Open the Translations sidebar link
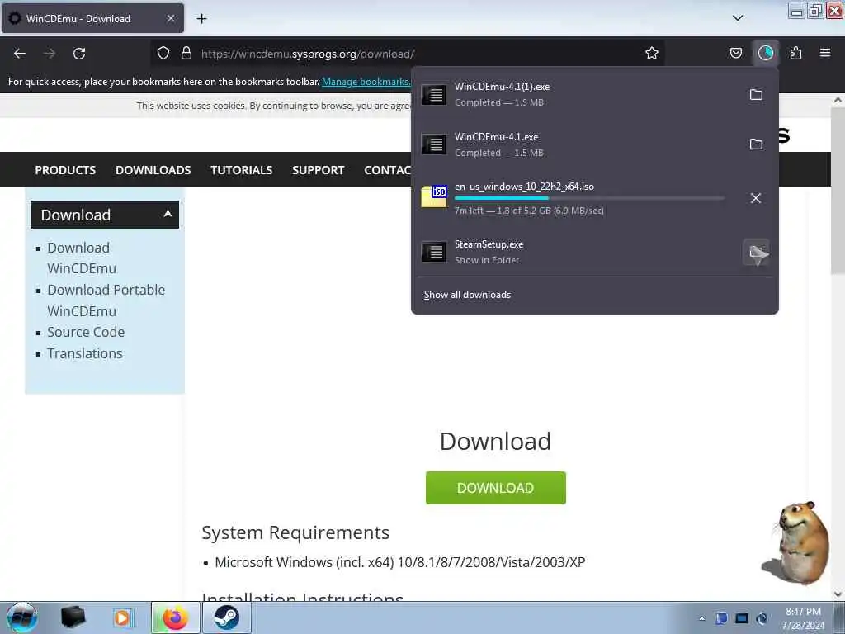The image size is (845, 634). 85,353
